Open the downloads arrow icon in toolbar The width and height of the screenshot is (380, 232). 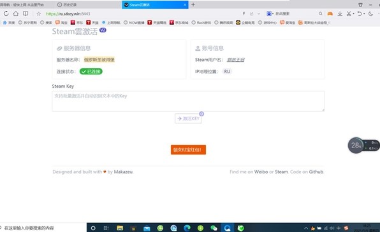(x=340, y=14)
